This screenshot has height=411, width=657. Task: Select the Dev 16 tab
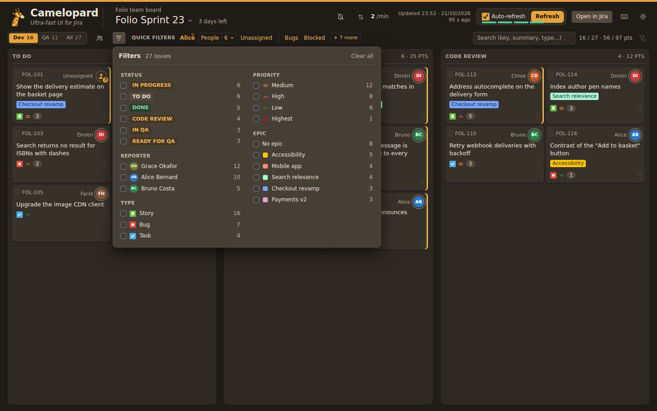[23, 38]
